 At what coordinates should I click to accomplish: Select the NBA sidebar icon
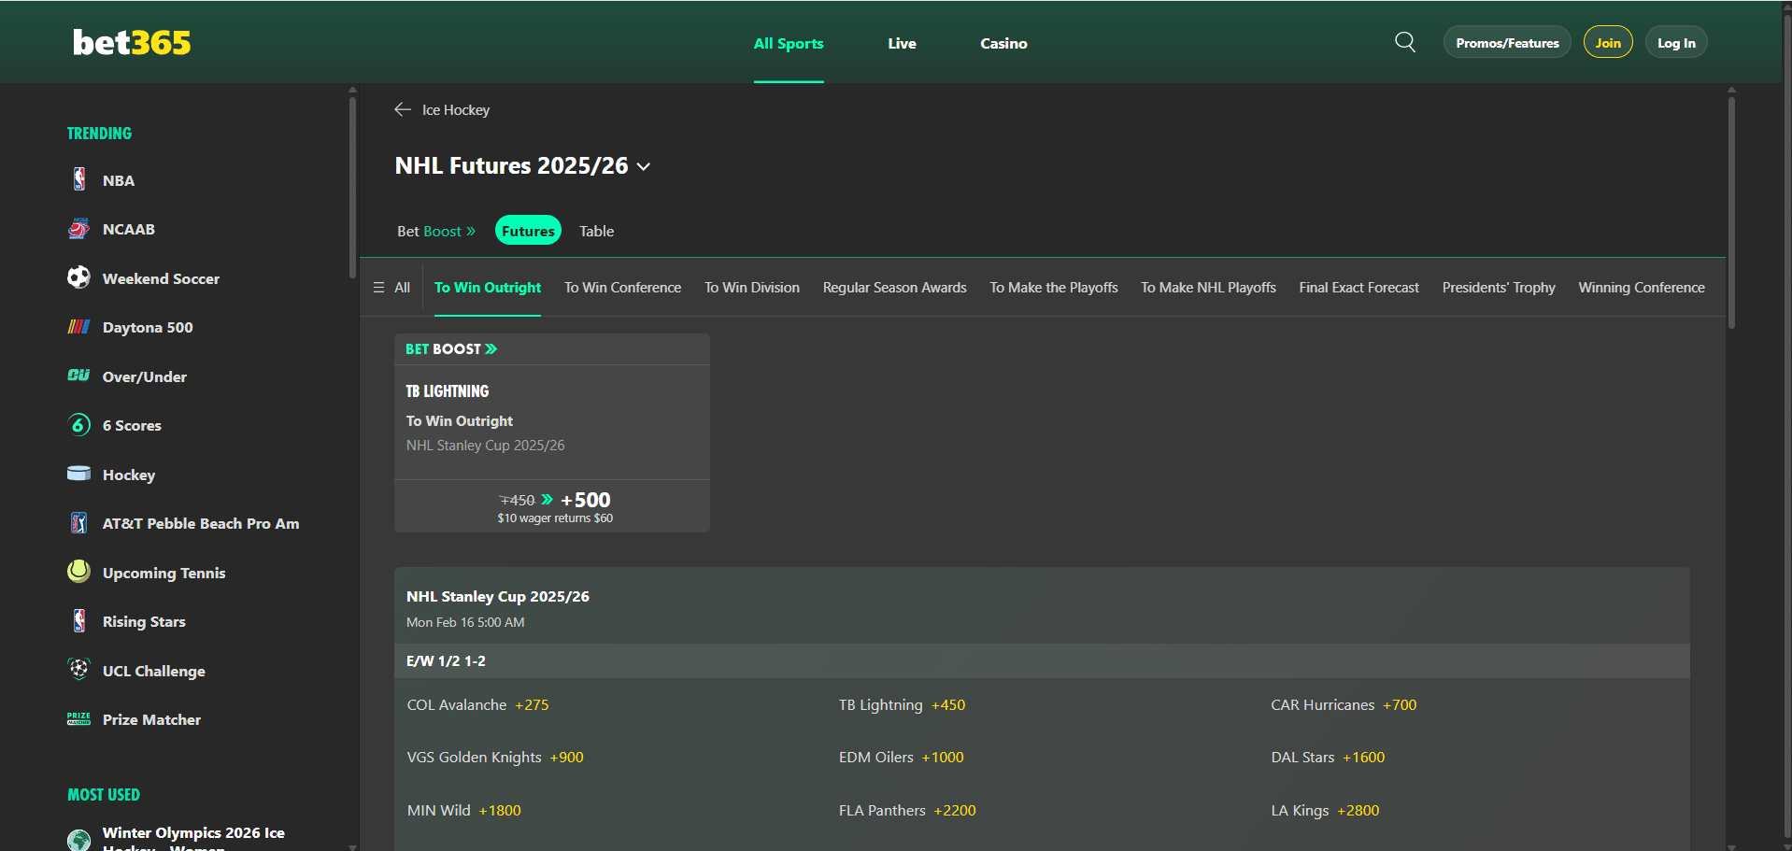pos(79,179)
